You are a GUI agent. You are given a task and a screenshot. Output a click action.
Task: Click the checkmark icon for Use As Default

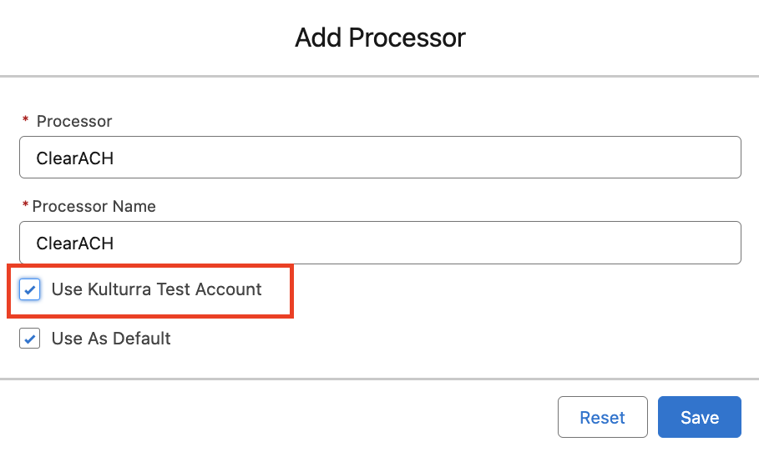pyautogui.click(x=30, y=339)
